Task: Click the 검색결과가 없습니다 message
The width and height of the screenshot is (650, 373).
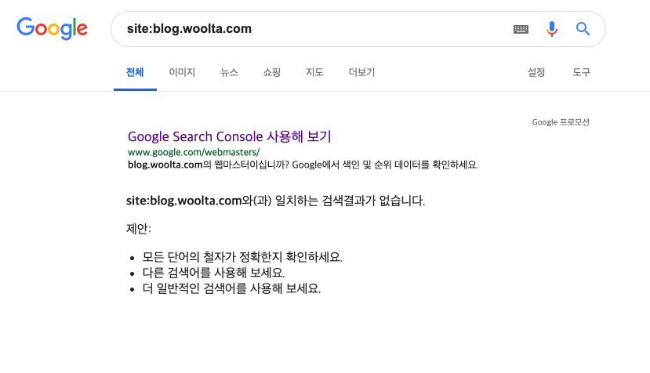Action: tap(276, 201)
